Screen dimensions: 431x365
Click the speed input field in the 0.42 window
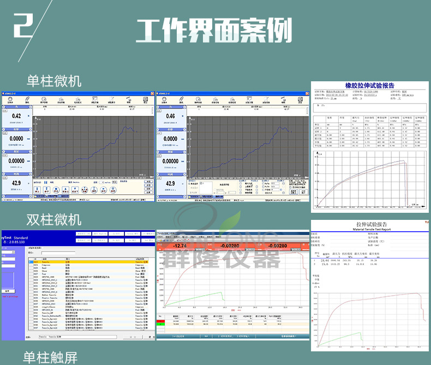tap(101, 182)
